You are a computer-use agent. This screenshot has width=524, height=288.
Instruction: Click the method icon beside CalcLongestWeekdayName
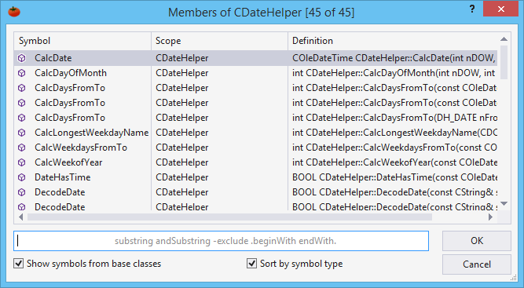22,133
